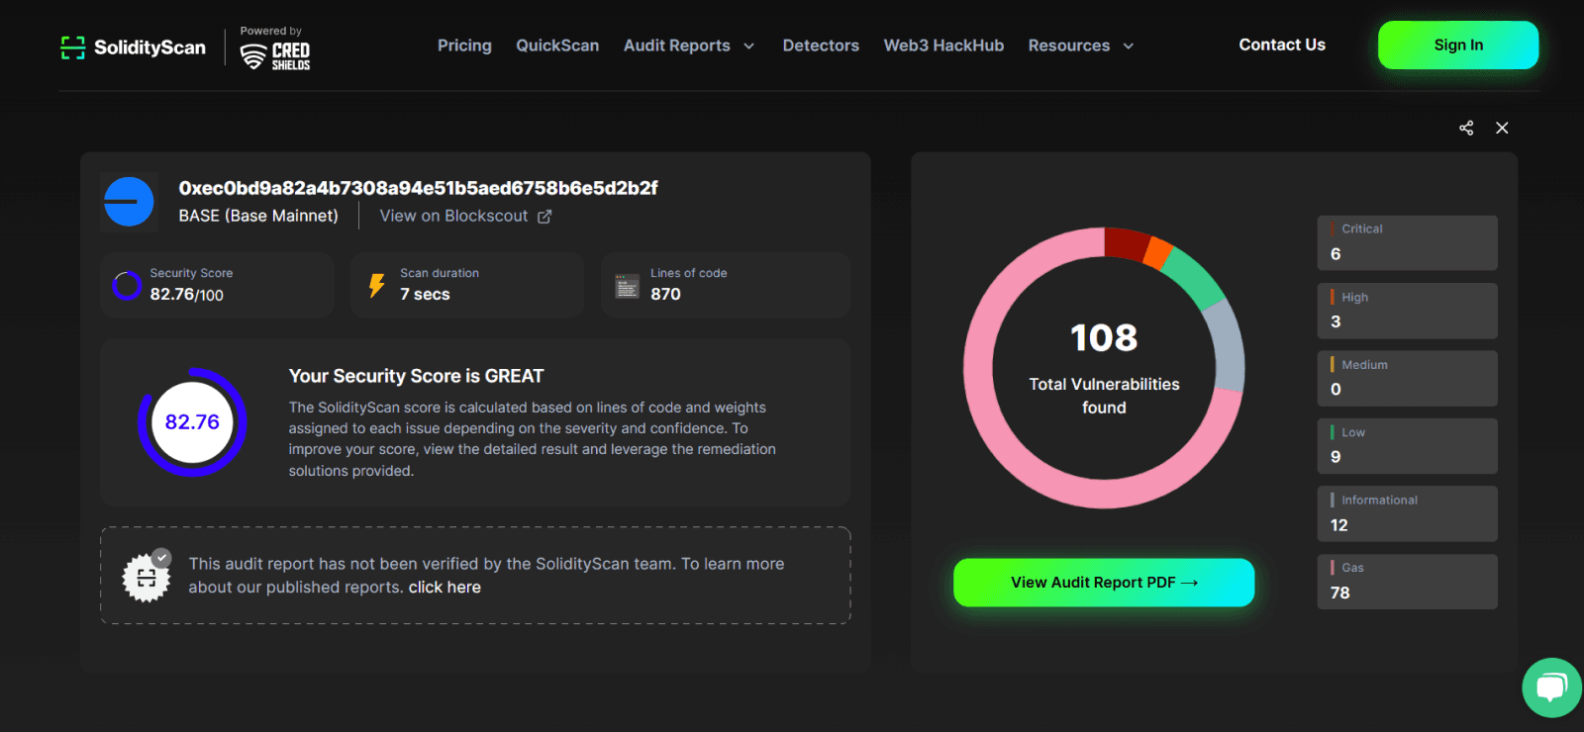Click View Audit Report PDF button

(1104, 583)
